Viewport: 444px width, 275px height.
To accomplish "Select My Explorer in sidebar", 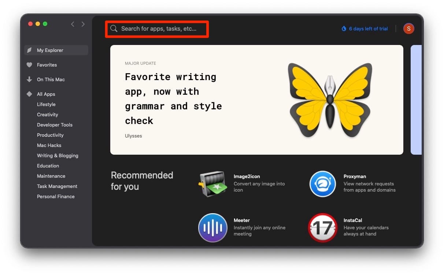I will 56,50.
